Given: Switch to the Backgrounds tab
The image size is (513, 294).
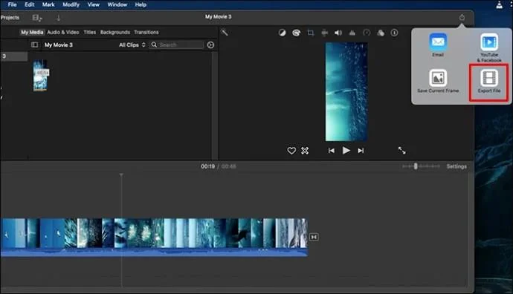Looking at the screenshot, I should coord(114,32).
